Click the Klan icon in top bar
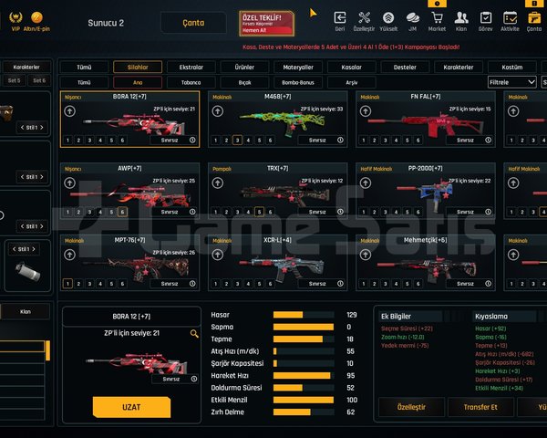This screenshot has width=547, height=438. click(461, 18)
